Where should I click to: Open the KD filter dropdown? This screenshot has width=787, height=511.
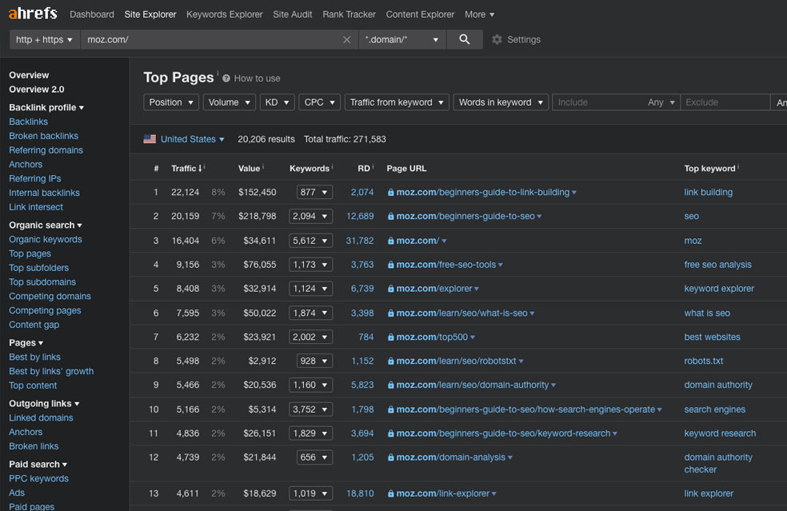coord(277,102)
